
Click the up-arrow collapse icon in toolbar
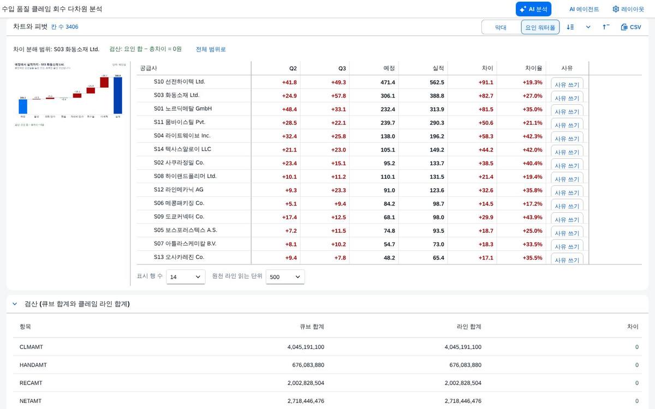click(x=606, y=27)
